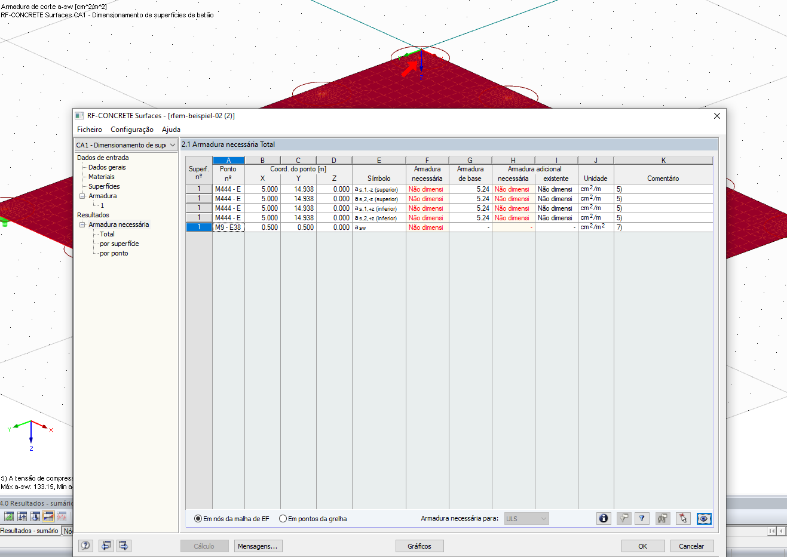Click column header A in the table
Image resolution: width=787 pixels, height=557 pixels.
pos(228,161)
